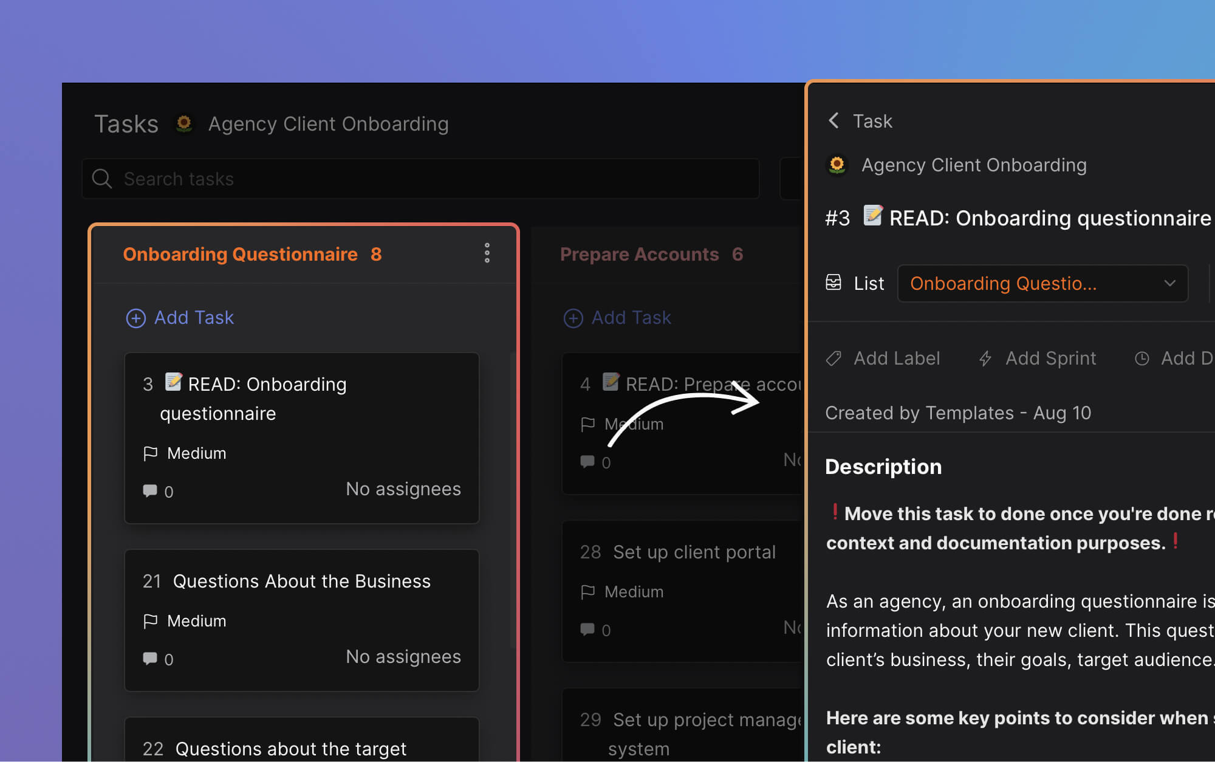This screenshot has height=762, width=1215.
Task: Expand list selector chevron arrow
Action: click(1169, 283)
